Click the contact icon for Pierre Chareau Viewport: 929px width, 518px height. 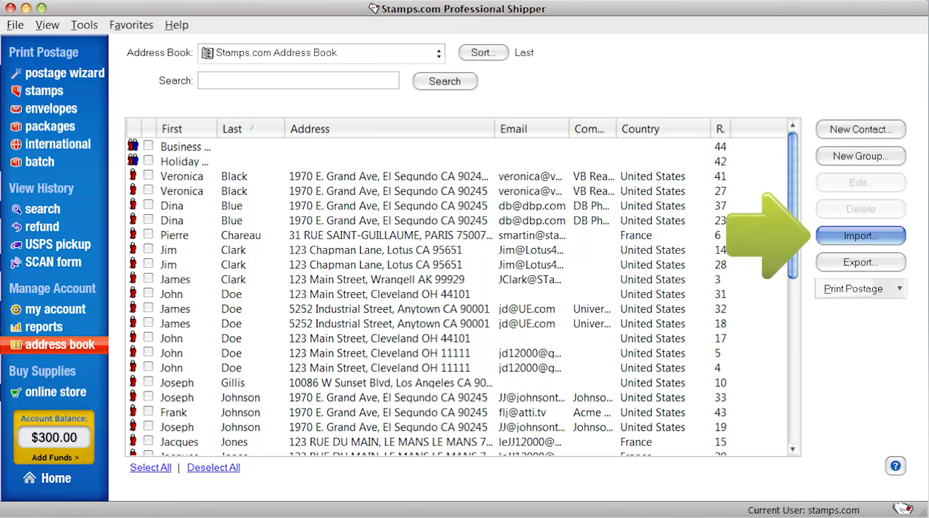(x=133, y=234)
